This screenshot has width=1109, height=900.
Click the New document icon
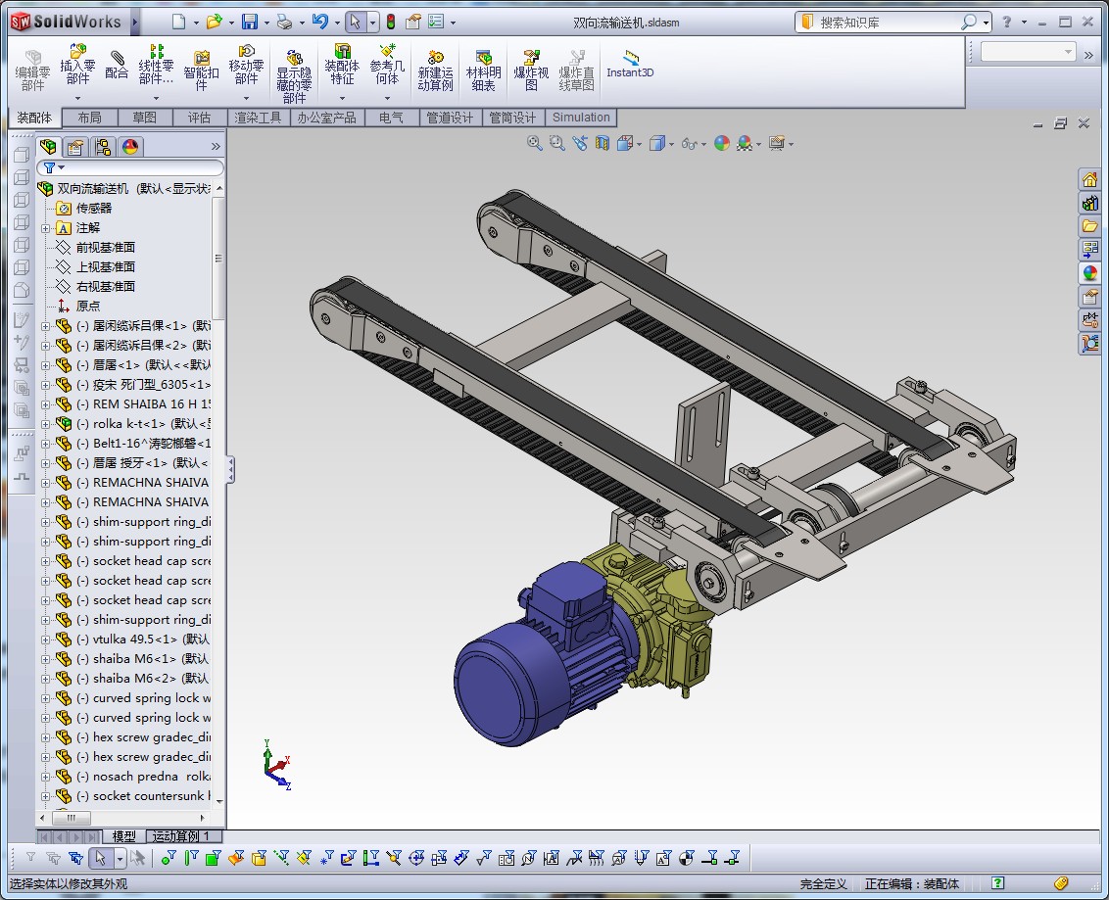179,22
